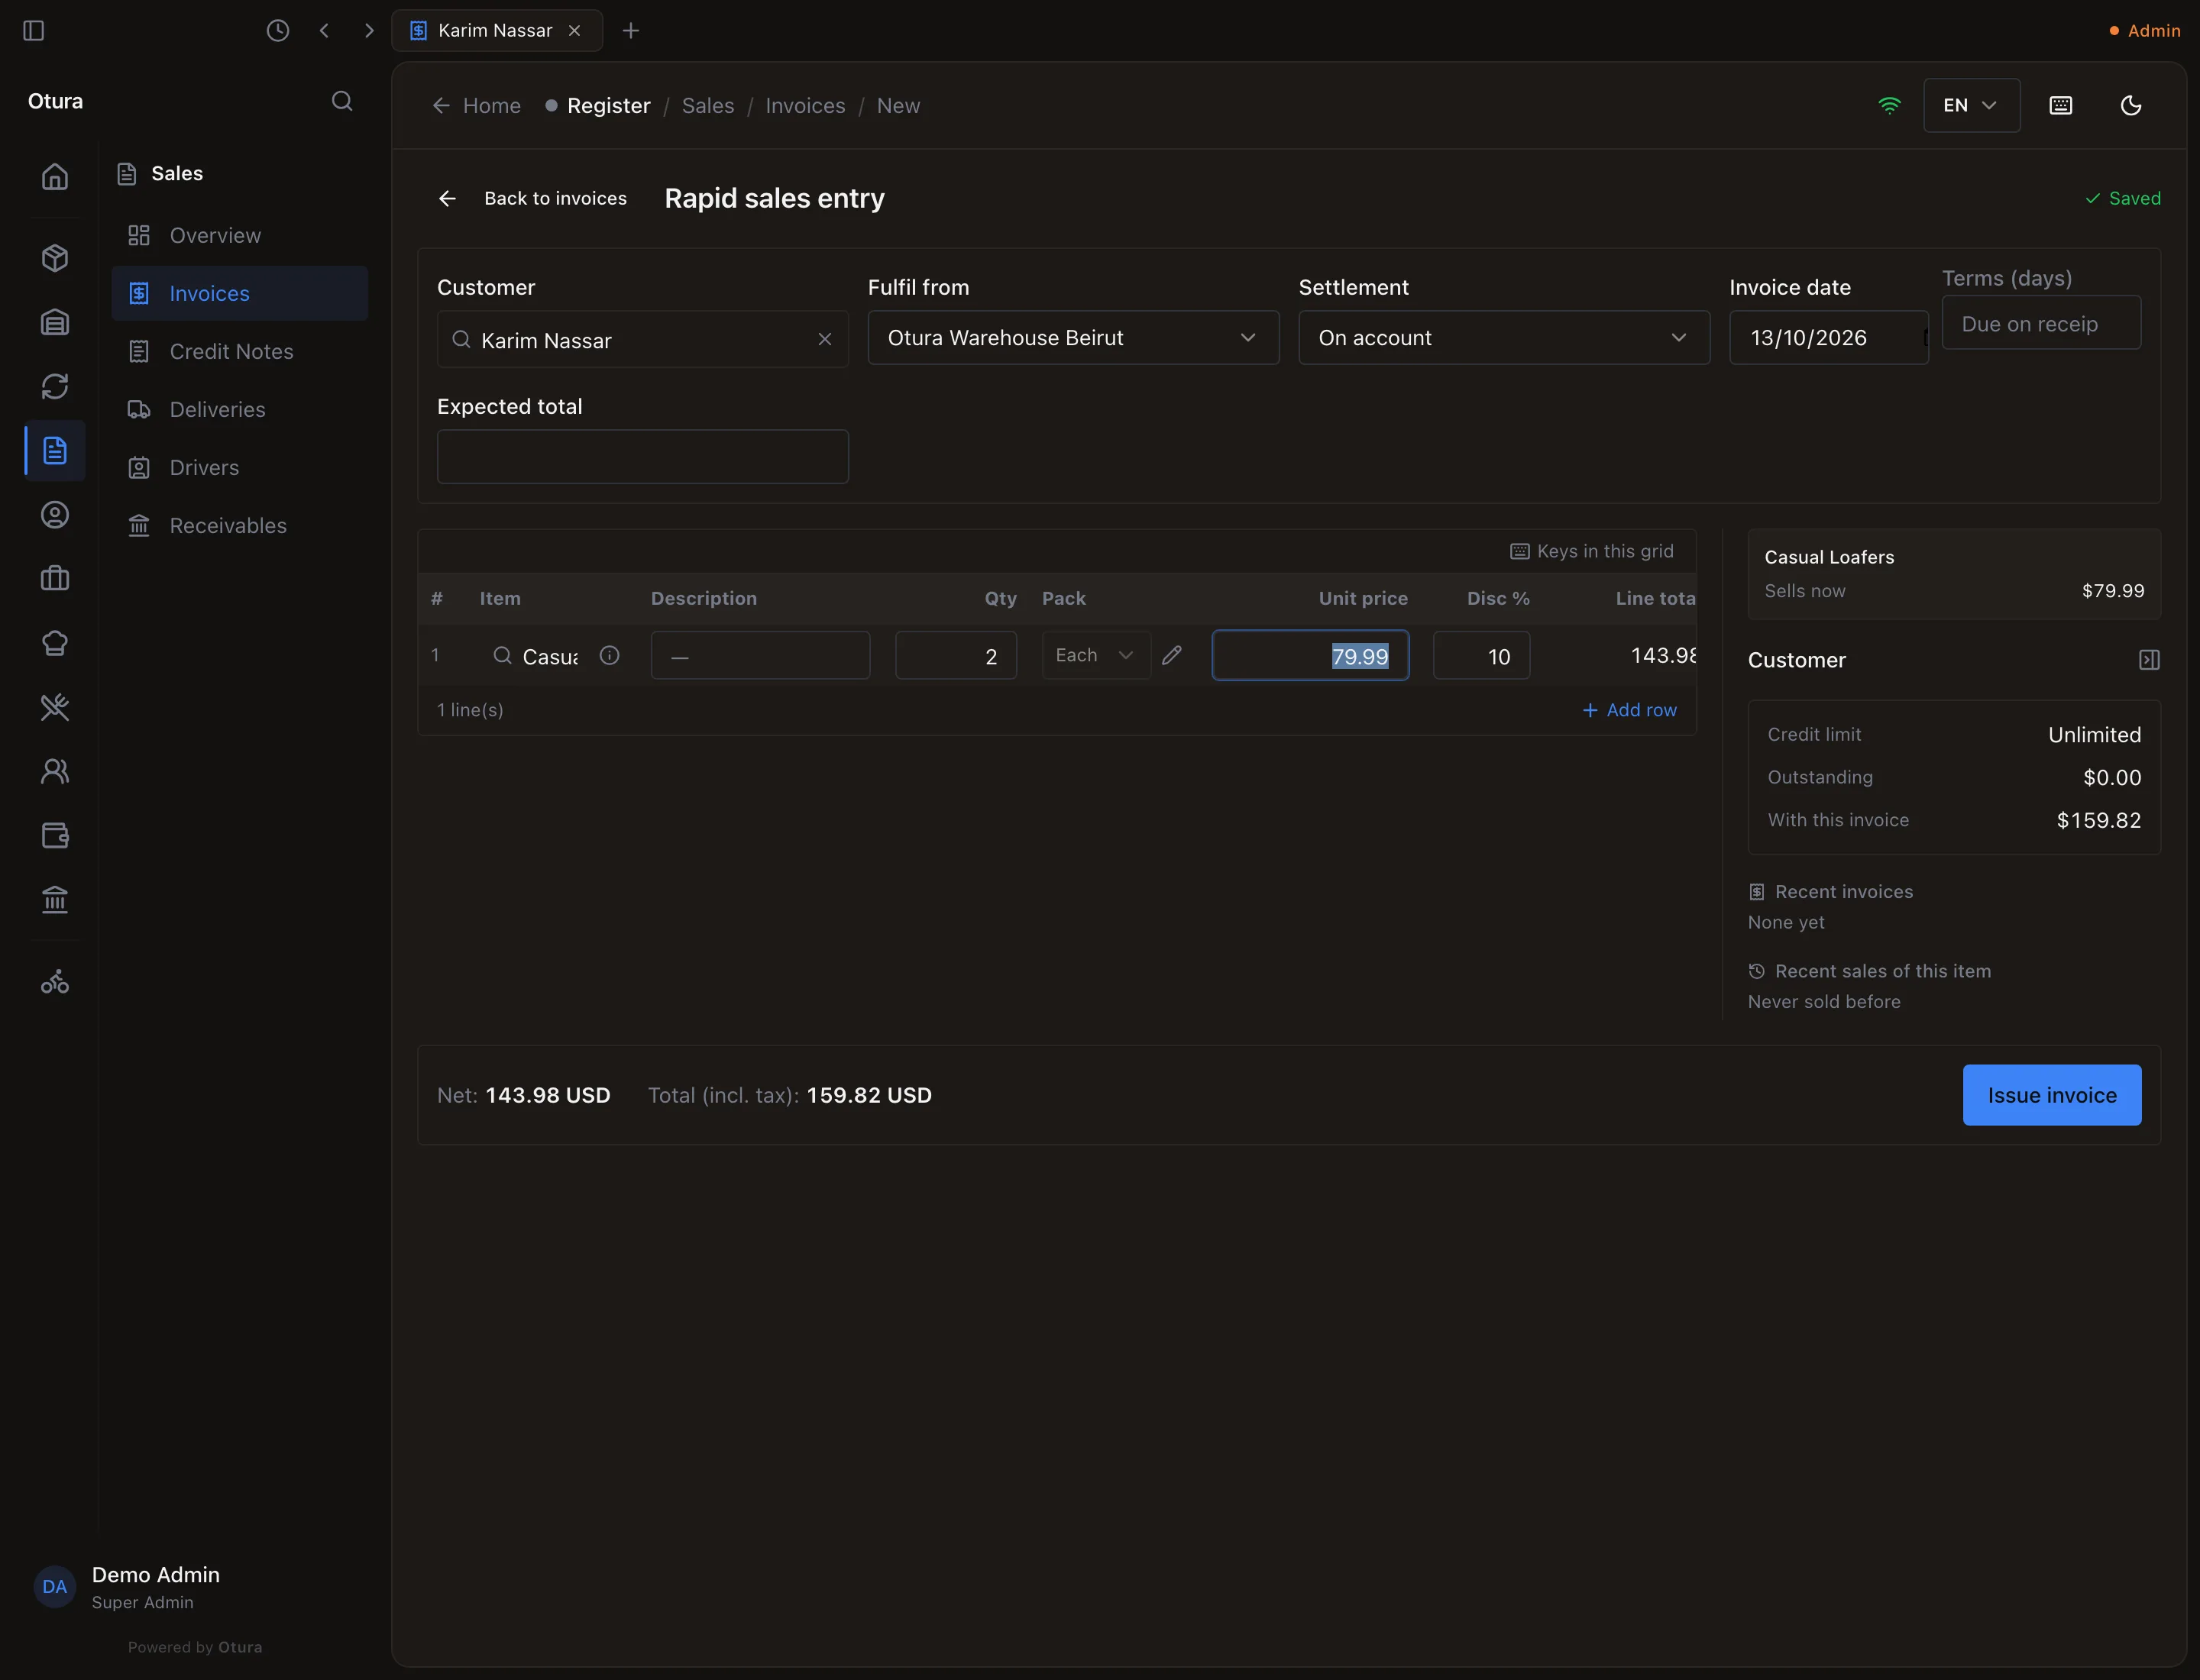Open search in the Otura sidebar

pyautogui.click(x=342, y=101)
